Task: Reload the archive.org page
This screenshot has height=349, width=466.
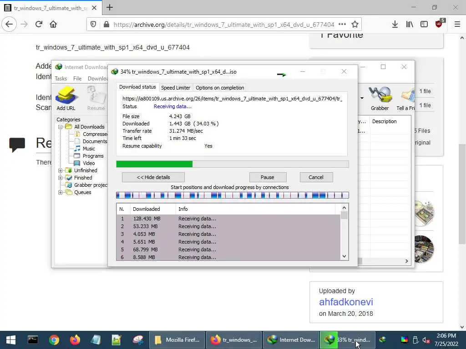Action: 39,25
